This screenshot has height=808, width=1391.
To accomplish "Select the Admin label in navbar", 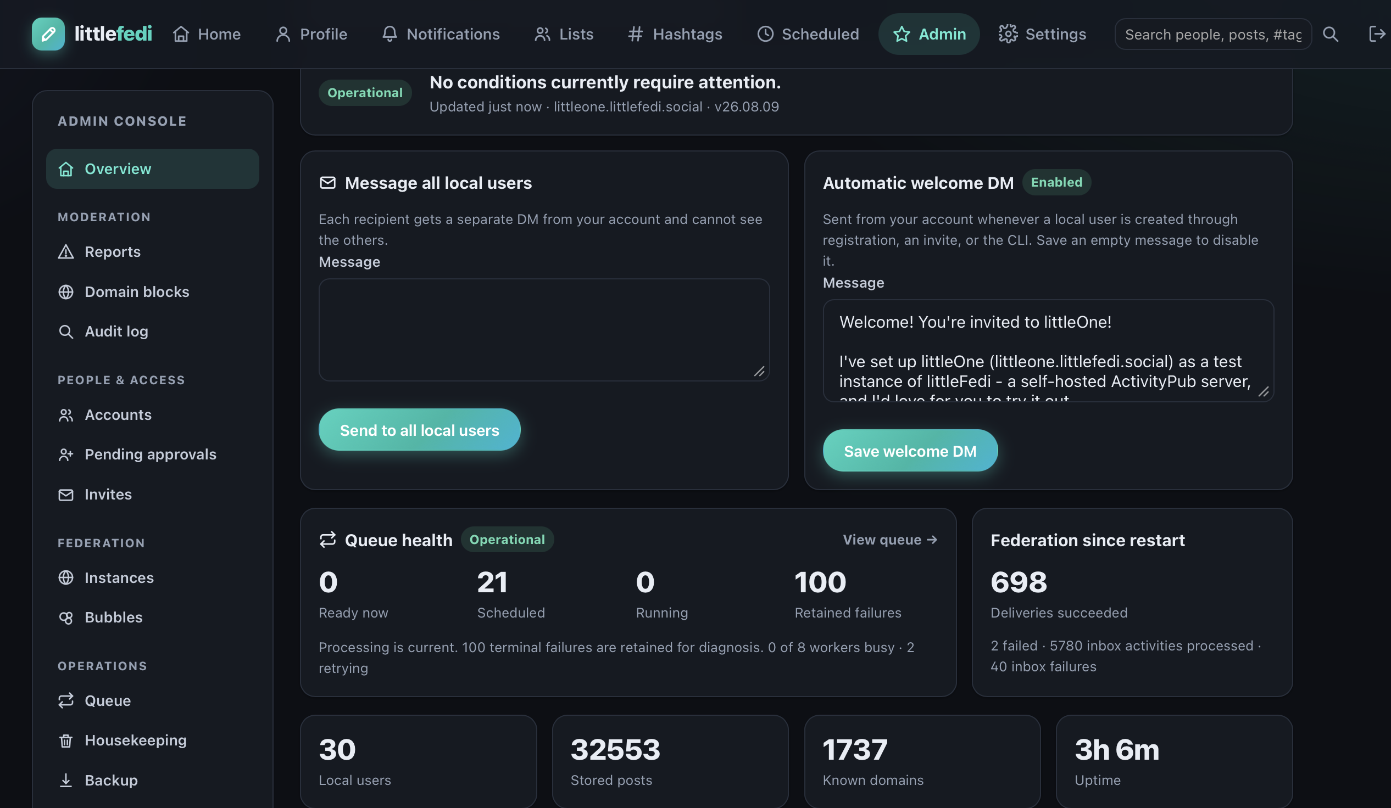I will [942, 34].
